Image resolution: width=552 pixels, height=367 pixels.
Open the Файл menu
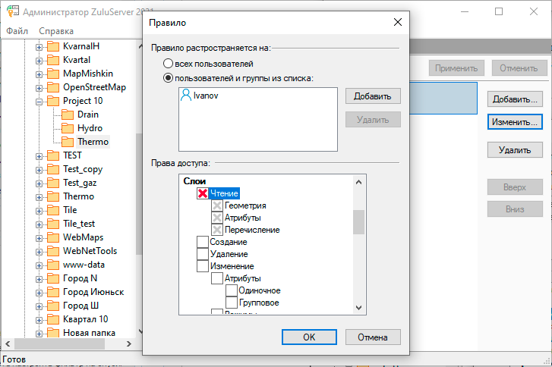point(17,31)
